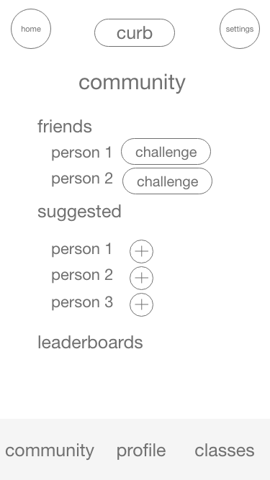Select suggested person 1's name
The height and width of the screenshot is (480, 270).
coord(82,249)
